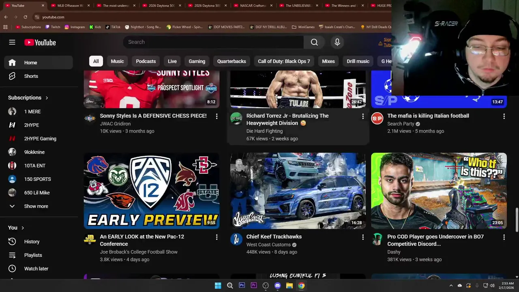The width and height of the screenshot is (519, 292).
Task: Select the Quarterbacks filter chip
Action: pyautogui.click(x=232, y=61)
